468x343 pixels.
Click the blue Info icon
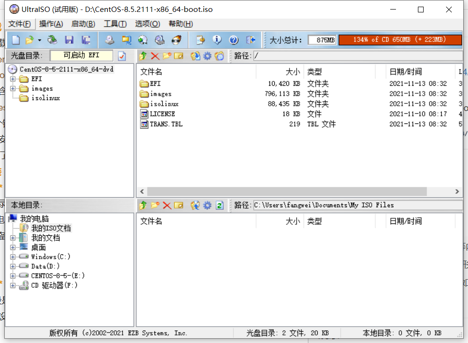(x=217, y=40)
